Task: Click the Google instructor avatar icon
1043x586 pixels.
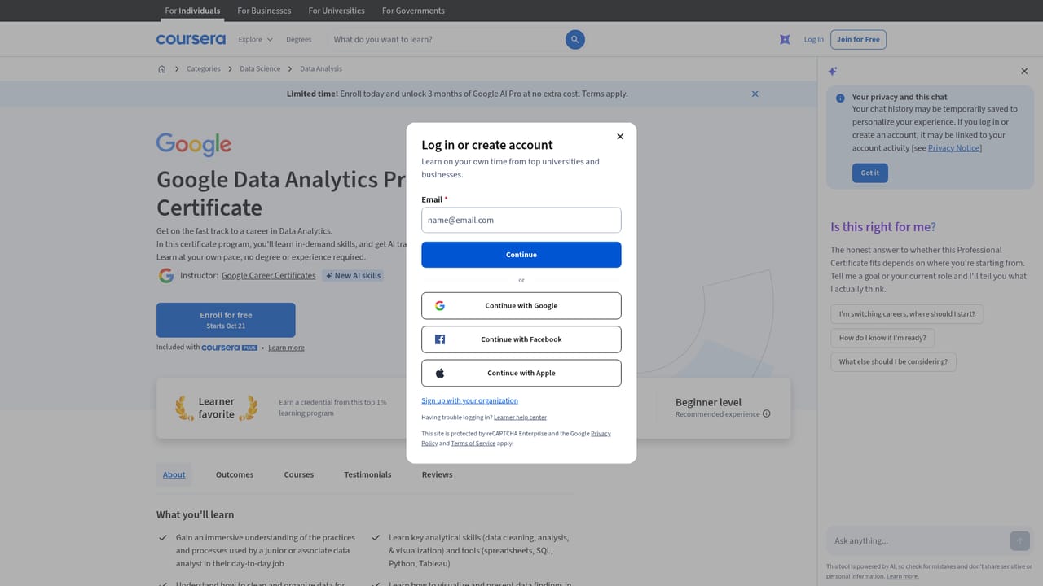Action: click(166, 275)
